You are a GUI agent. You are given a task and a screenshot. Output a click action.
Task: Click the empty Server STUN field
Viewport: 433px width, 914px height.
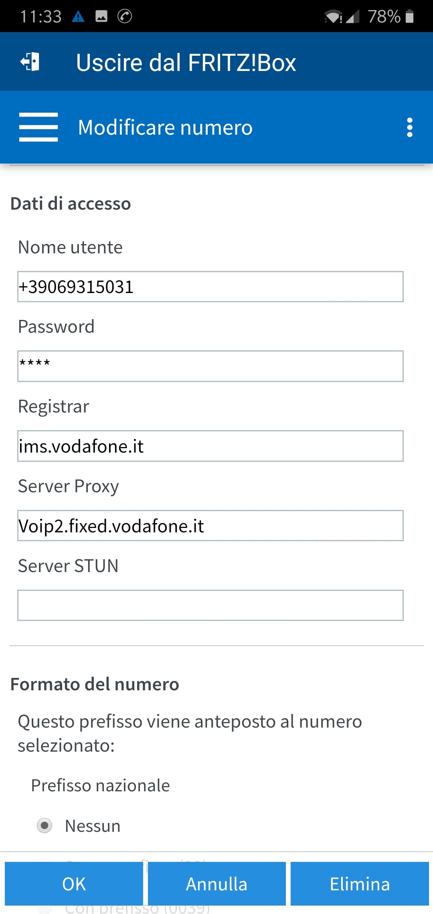pyautogui.click(x=210, y=605)
